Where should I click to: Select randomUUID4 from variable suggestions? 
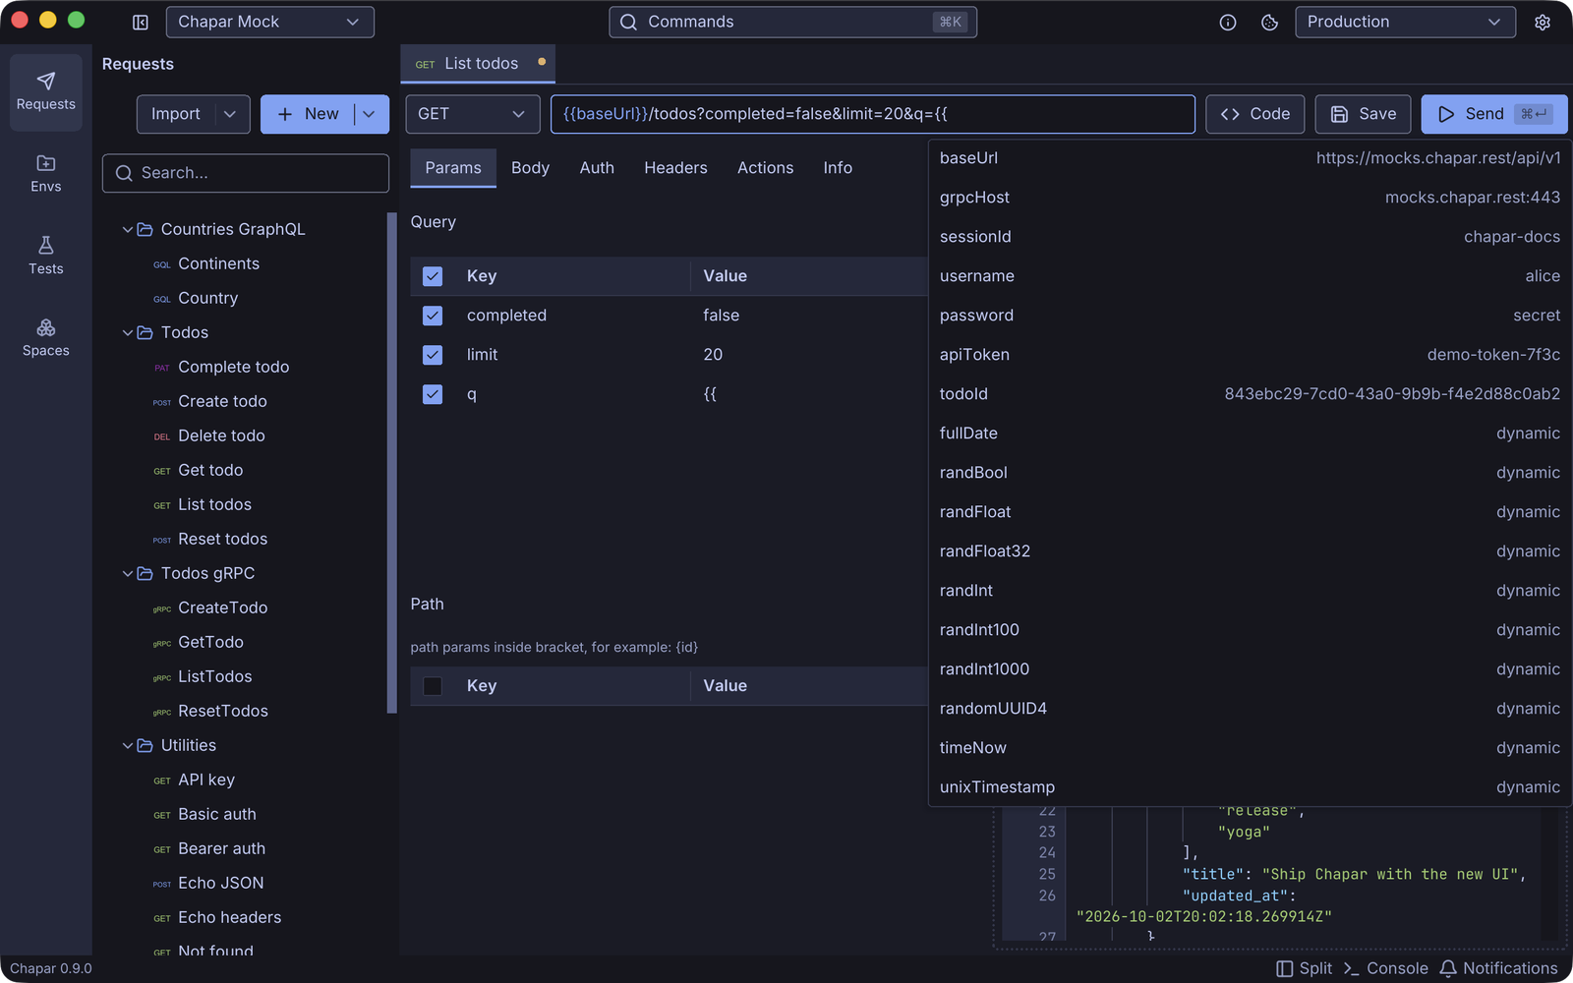(1250, 709)
